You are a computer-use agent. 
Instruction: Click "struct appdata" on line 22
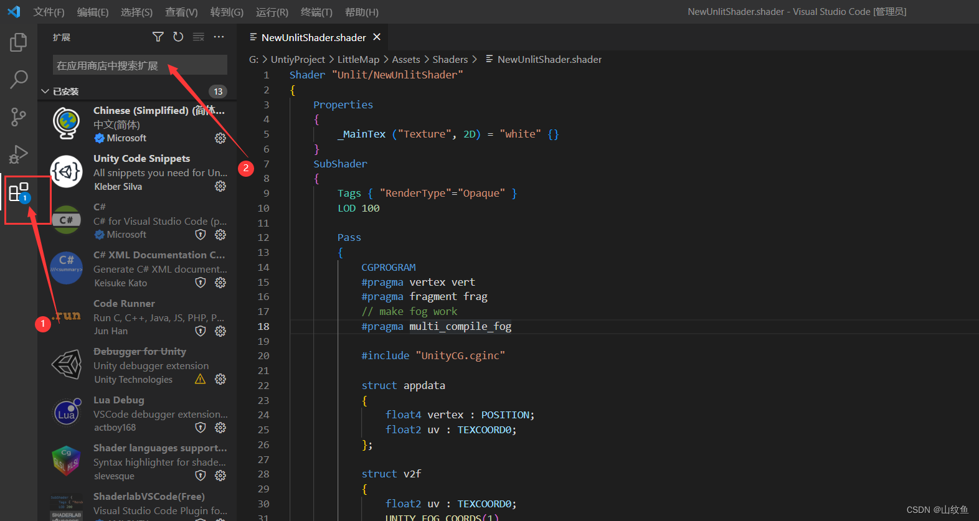(x=404, y=385)
